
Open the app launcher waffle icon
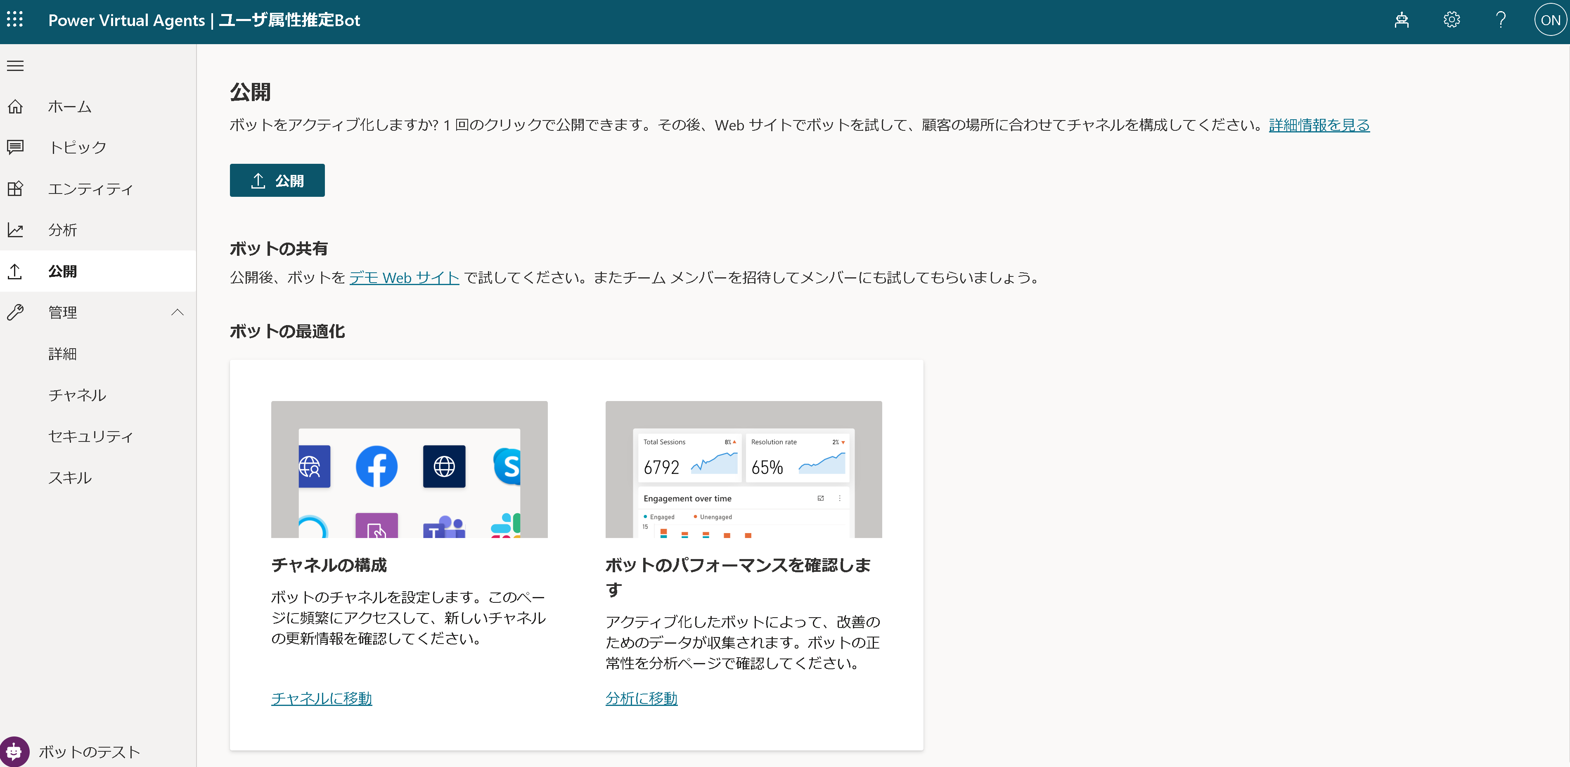[14, 19]
